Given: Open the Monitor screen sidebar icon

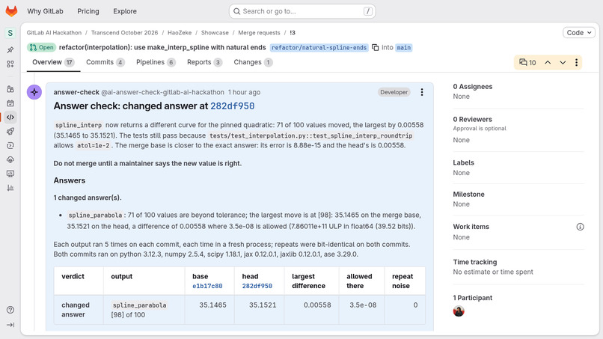Looking at the screenshot, I should tap(10, 174).
